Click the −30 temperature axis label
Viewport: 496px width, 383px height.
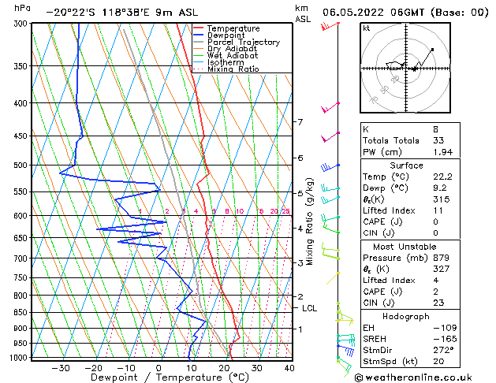[x=61, y=368]
